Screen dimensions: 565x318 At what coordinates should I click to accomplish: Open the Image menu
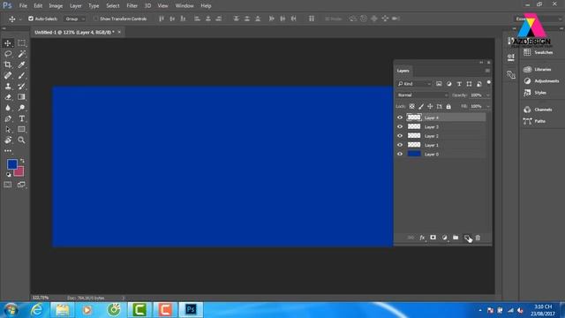56,6
